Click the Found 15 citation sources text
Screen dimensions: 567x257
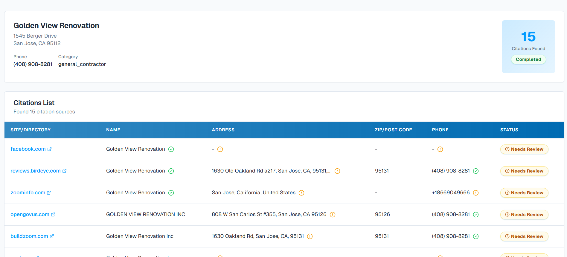(44, 112)
